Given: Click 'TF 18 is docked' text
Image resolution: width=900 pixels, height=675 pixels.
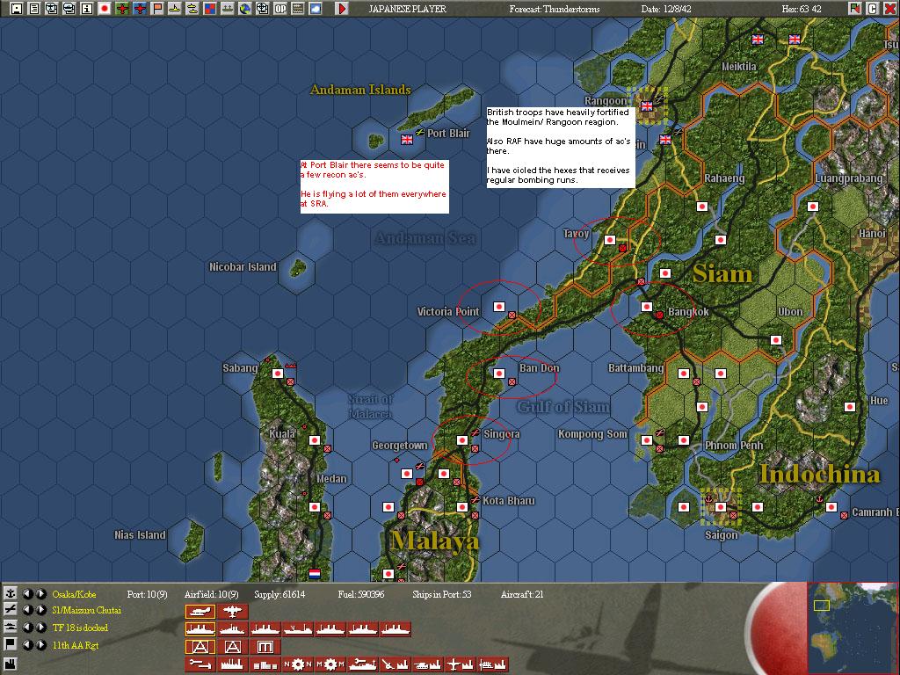Looking at the screenshot, I should tap(80, 628).
